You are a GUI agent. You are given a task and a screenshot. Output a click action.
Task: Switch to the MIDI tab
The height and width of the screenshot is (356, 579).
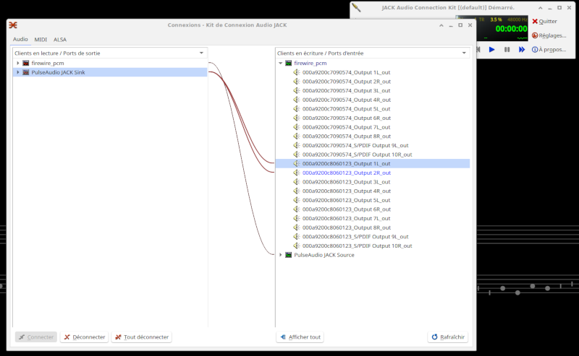[x=41, y=40]
